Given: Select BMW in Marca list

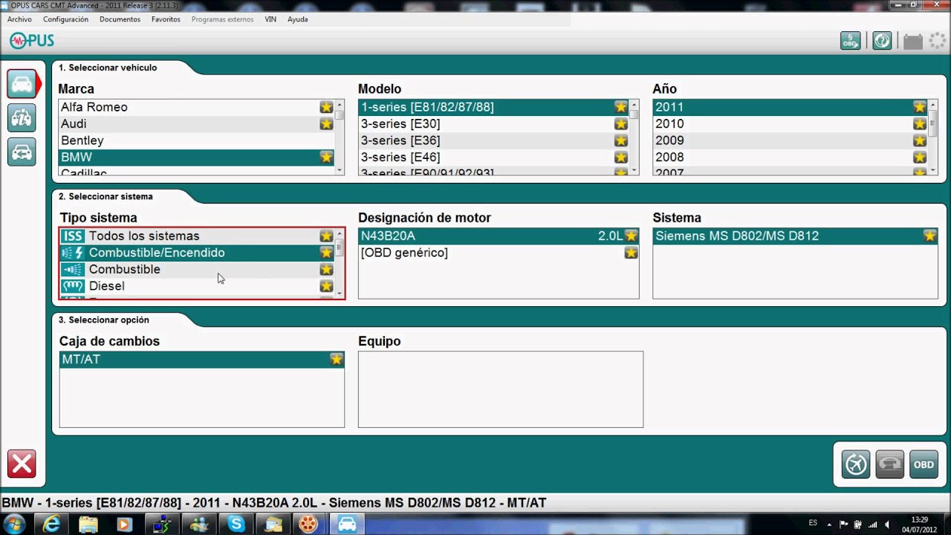Looking at the screenshot, I should tap(196, 157).
